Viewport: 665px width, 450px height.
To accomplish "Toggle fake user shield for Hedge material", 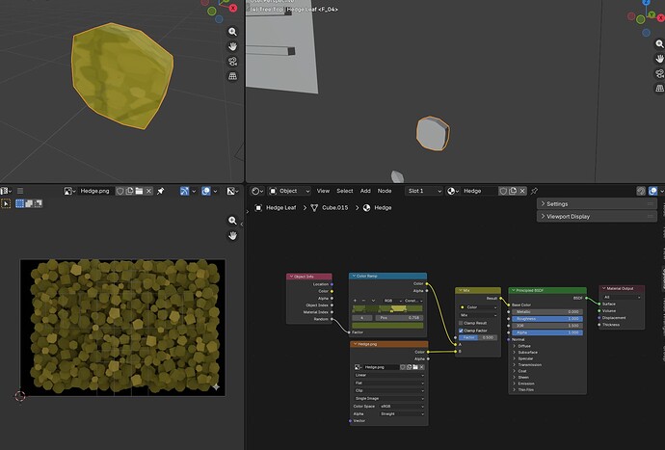I will click(x=503, y=192).
